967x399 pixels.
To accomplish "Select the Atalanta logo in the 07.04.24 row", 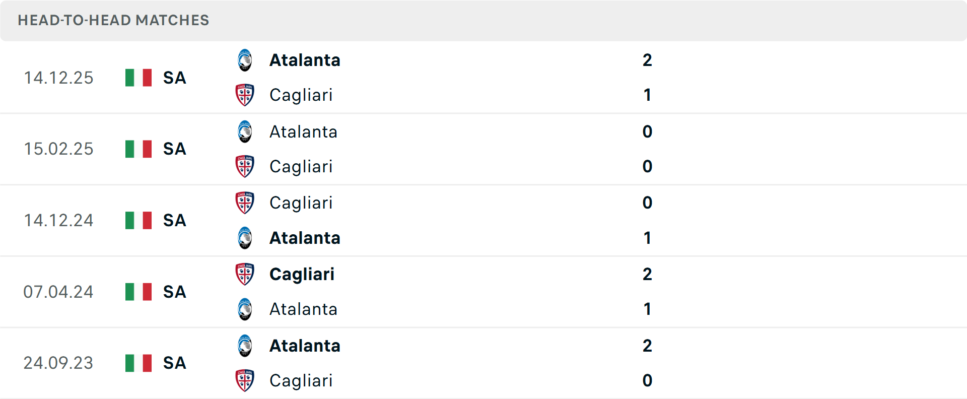I will [x=245, y=309].
